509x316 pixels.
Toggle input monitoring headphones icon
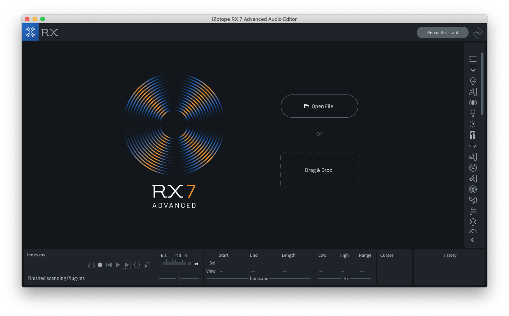pyautogui.click(x=91, y=265)
